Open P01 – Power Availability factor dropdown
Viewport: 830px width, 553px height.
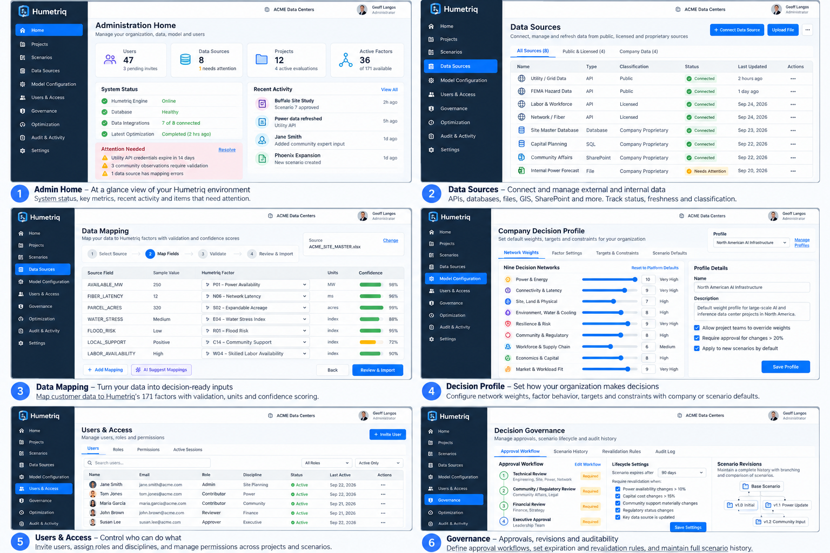256,285
